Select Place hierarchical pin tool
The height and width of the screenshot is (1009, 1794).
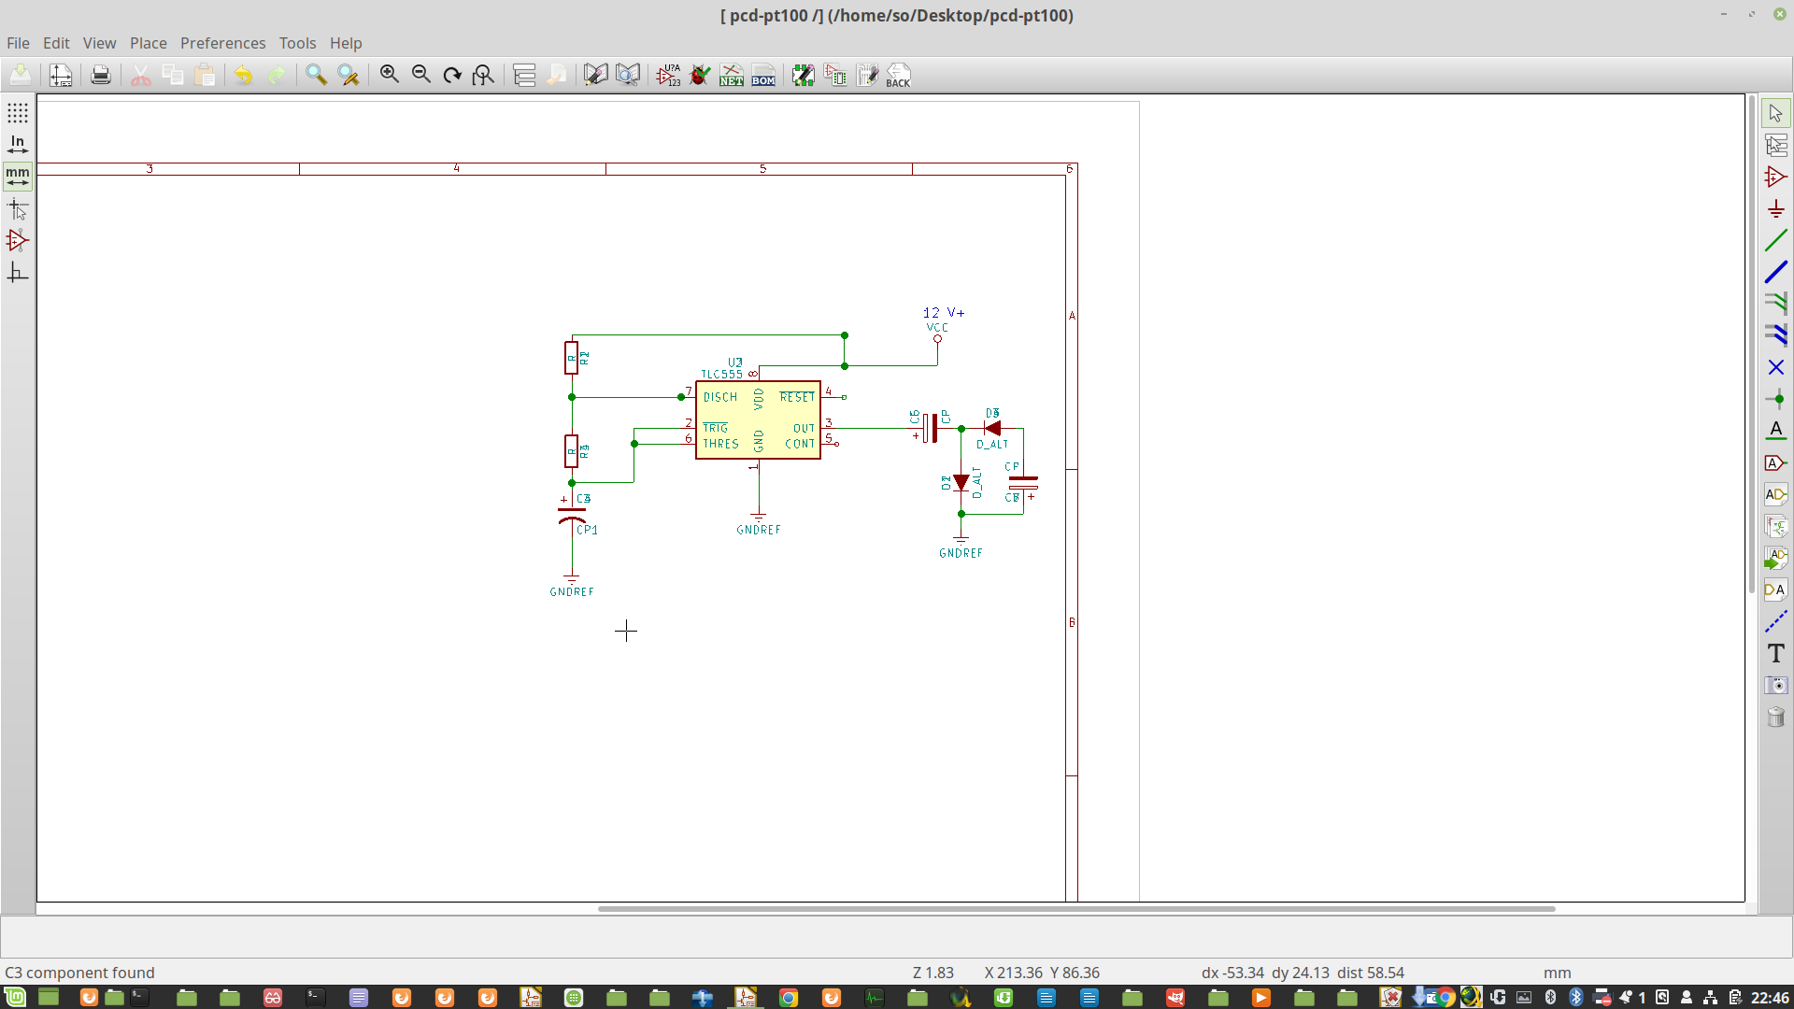click(x=1776, y=590)
